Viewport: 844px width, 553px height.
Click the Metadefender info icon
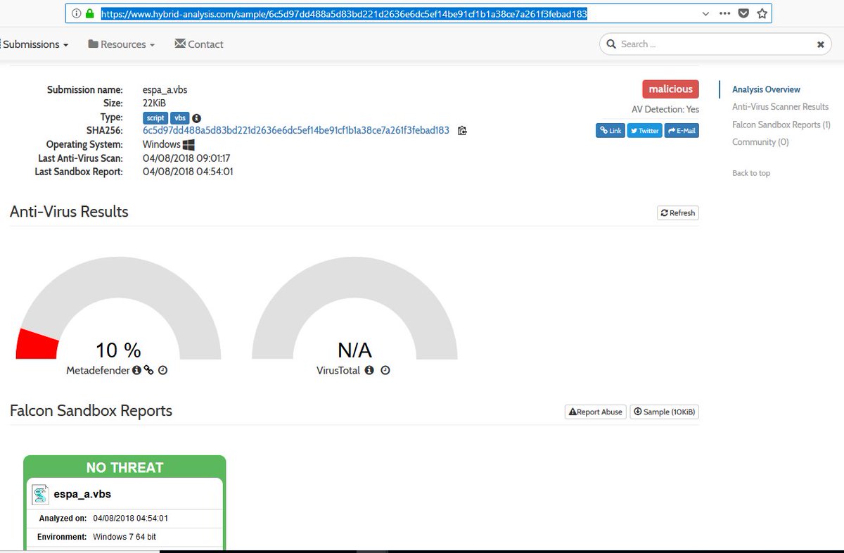click(x=136, y=370)
